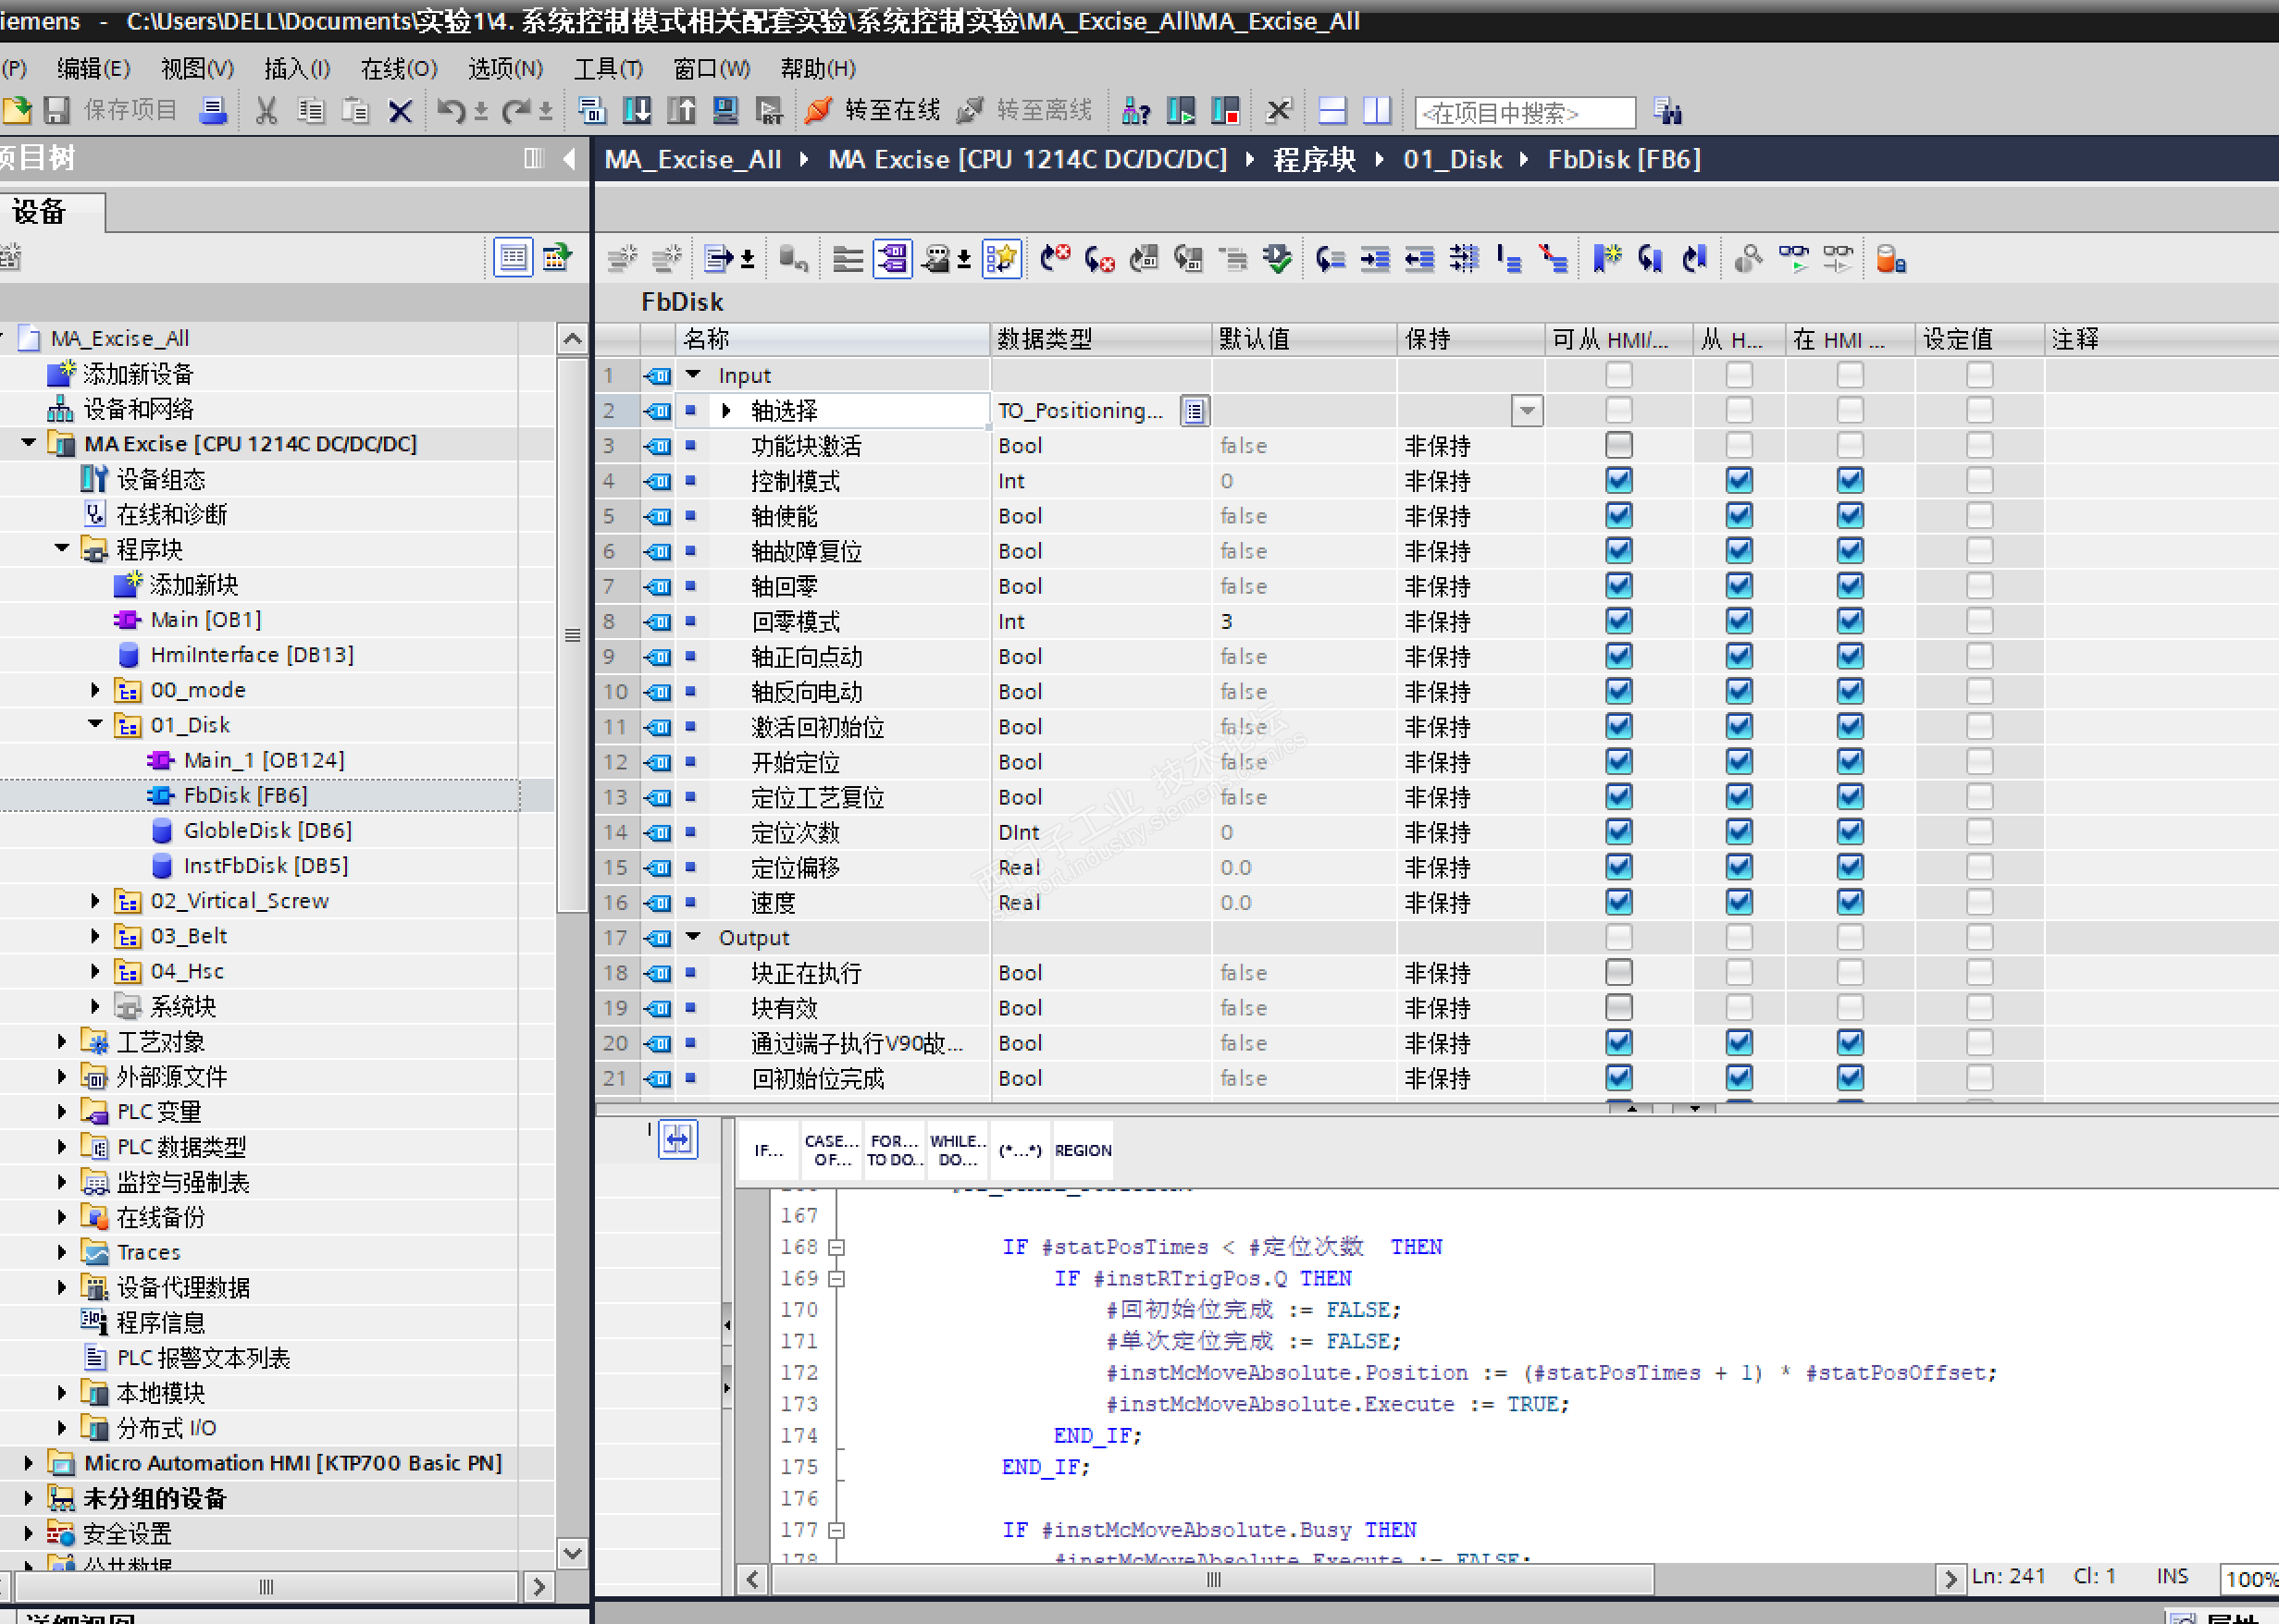Open Main_1 [OB124] block in tree

click(263, 760)
